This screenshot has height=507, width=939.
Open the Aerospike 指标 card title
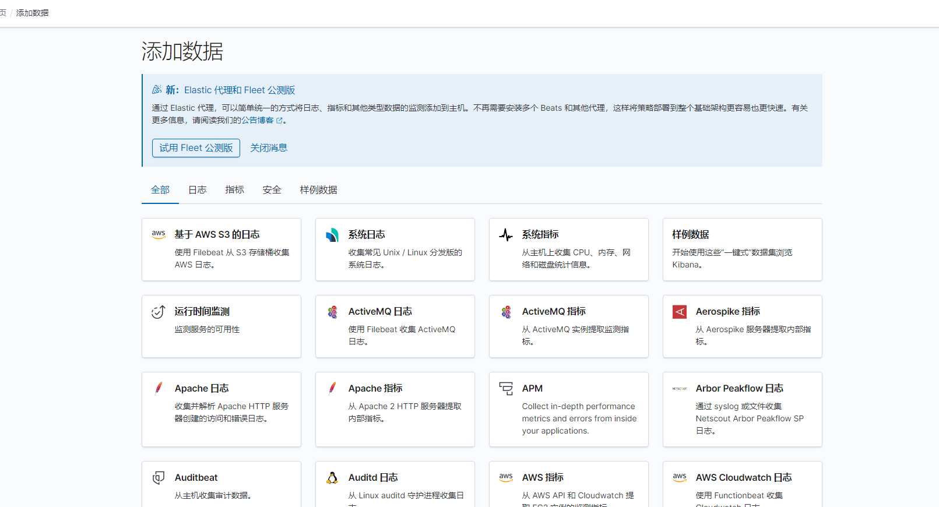[728, 311]
